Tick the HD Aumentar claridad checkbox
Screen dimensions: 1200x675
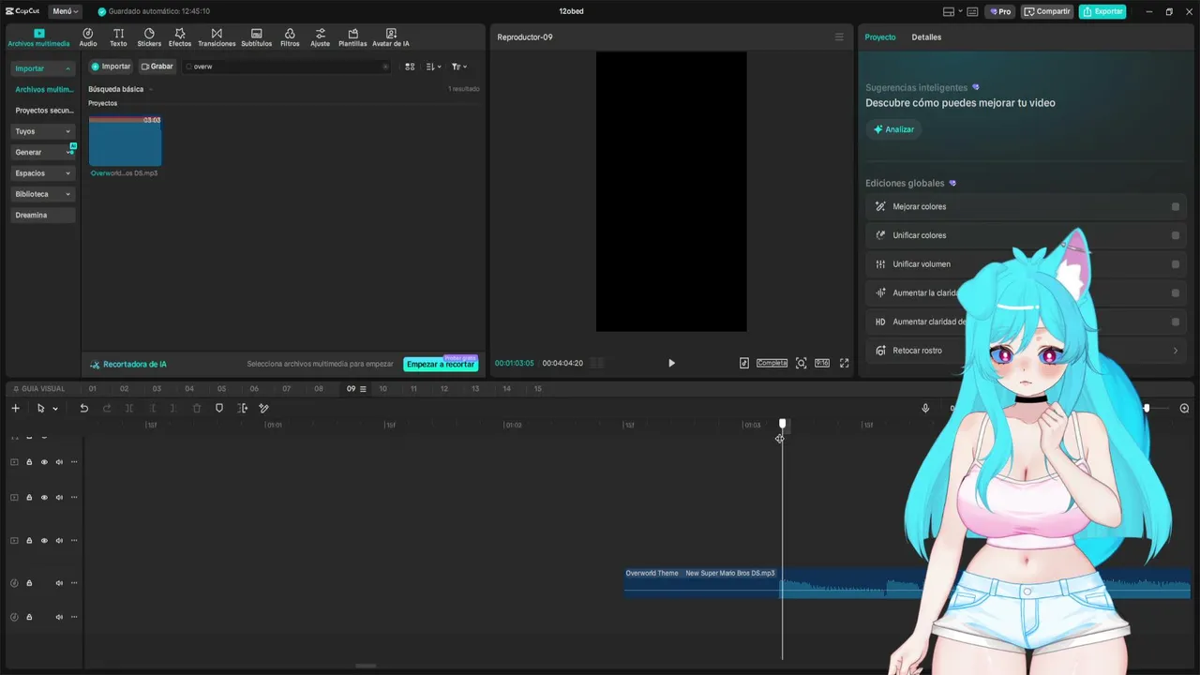click(1176, 322)
